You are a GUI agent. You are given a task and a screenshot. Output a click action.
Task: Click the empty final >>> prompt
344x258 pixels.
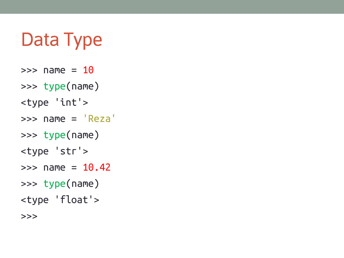click(29, 216)
